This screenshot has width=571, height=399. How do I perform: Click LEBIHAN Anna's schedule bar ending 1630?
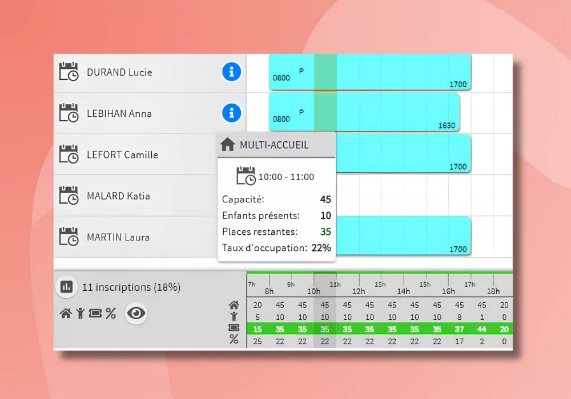click(x=394, y=112)
